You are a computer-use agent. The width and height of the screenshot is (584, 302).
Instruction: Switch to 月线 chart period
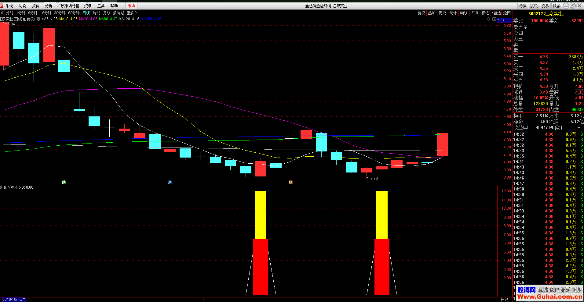point(107,13)
